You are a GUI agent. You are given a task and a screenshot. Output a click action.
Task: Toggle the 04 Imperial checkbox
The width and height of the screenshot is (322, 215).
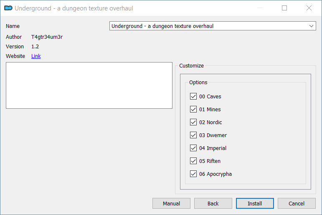click(x=193, y=148)
